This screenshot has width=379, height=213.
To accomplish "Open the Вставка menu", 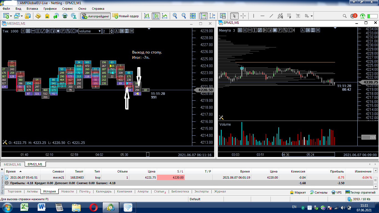I will [x=32, y=9].
